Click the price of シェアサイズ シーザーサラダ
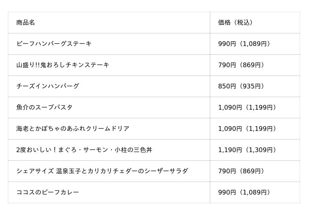 [x=241, y=171]
